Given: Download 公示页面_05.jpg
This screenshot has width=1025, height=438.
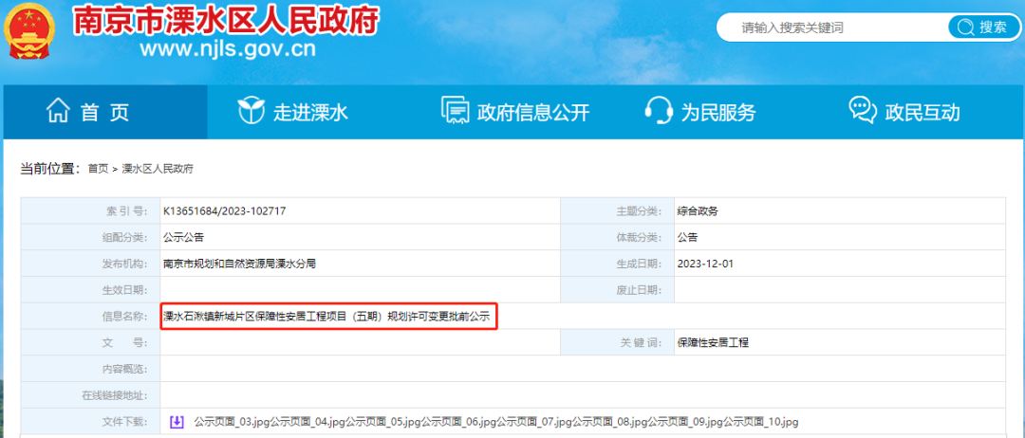Looking at the screenshot, I should click(383, 422).
